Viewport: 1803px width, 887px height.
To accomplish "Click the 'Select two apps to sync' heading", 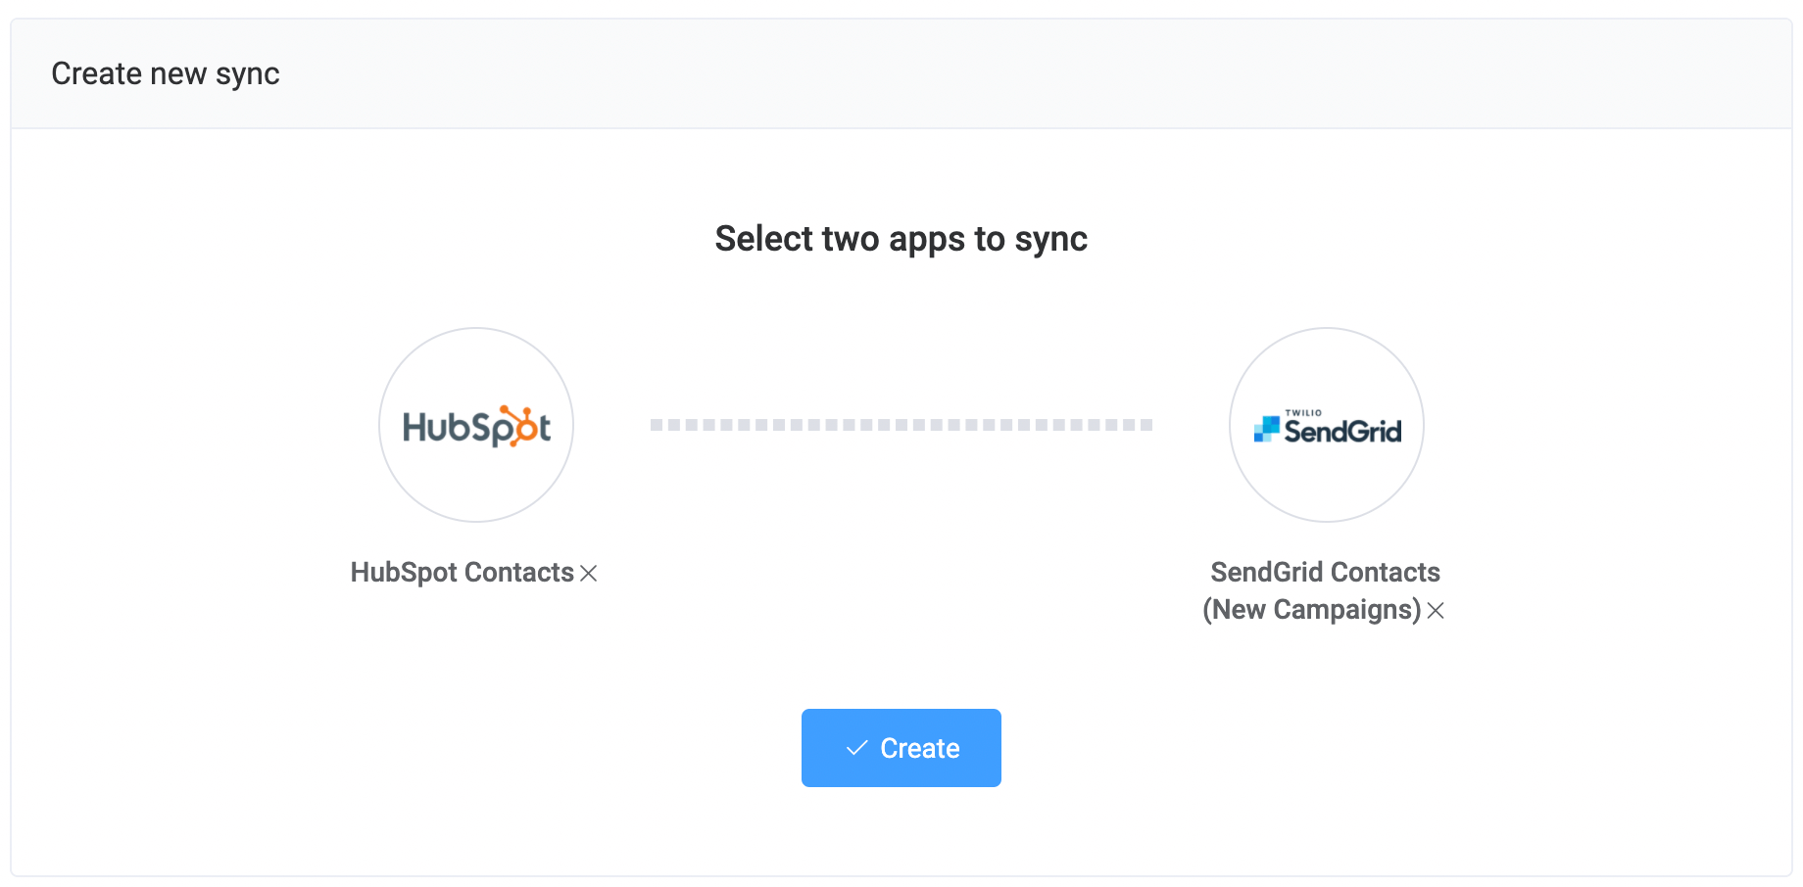I will click(901, 239).
